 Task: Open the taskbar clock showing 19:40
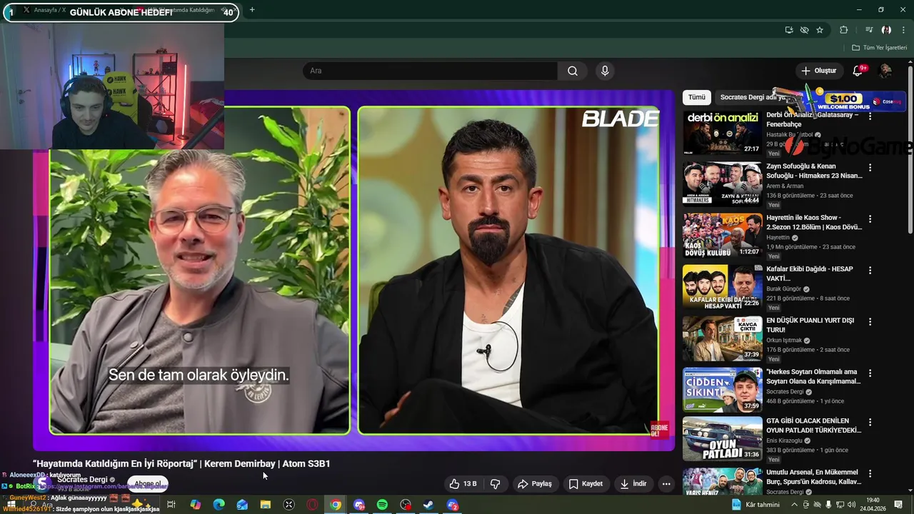[x=873, y=504]
